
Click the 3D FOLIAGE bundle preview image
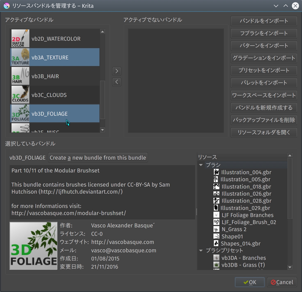point(34,246)
